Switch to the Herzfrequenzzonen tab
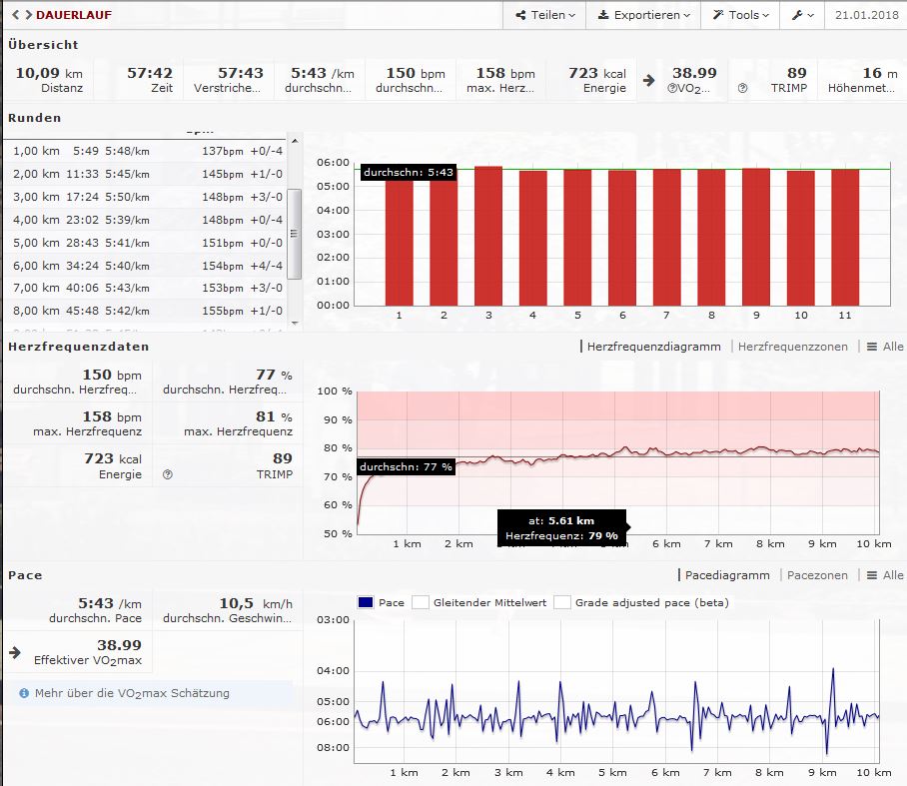This screenshot has width=907, height=786. coord(792,347)
